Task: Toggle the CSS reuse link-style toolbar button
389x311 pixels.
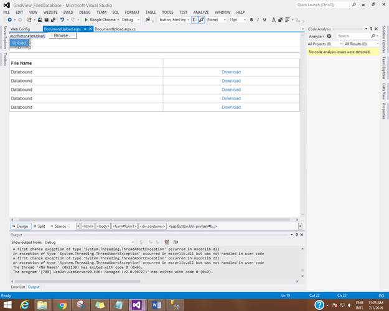Action: click(x=202, y=19)
